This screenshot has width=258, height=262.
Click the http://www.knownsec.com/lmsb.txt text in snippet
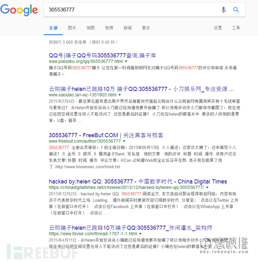pyautogui.click(x=88, y=167)
